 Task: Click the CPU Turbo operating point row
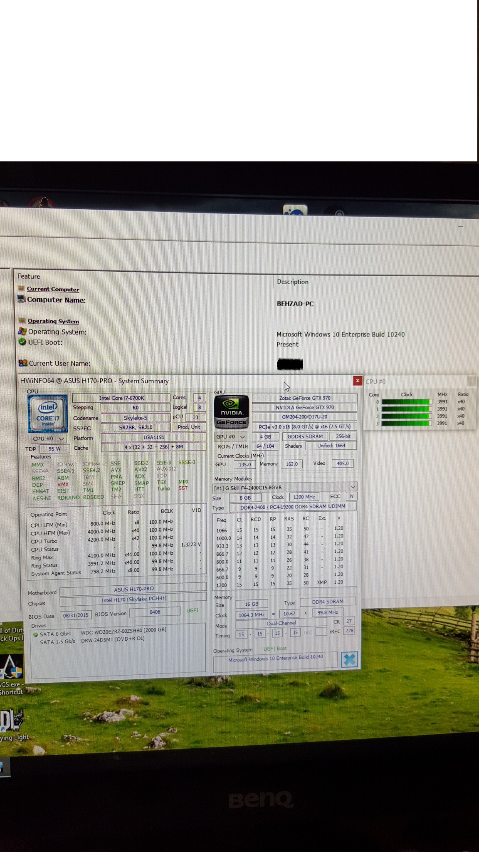click(116, 540)
